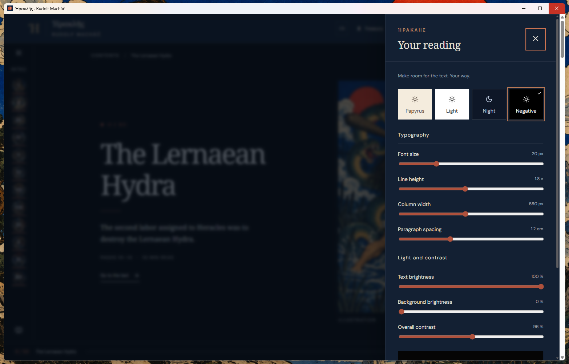Click the '1.2 em' paragraph spacing value
Image resolution: width=569 pixels, height=364 pixels.
[537, 229]
